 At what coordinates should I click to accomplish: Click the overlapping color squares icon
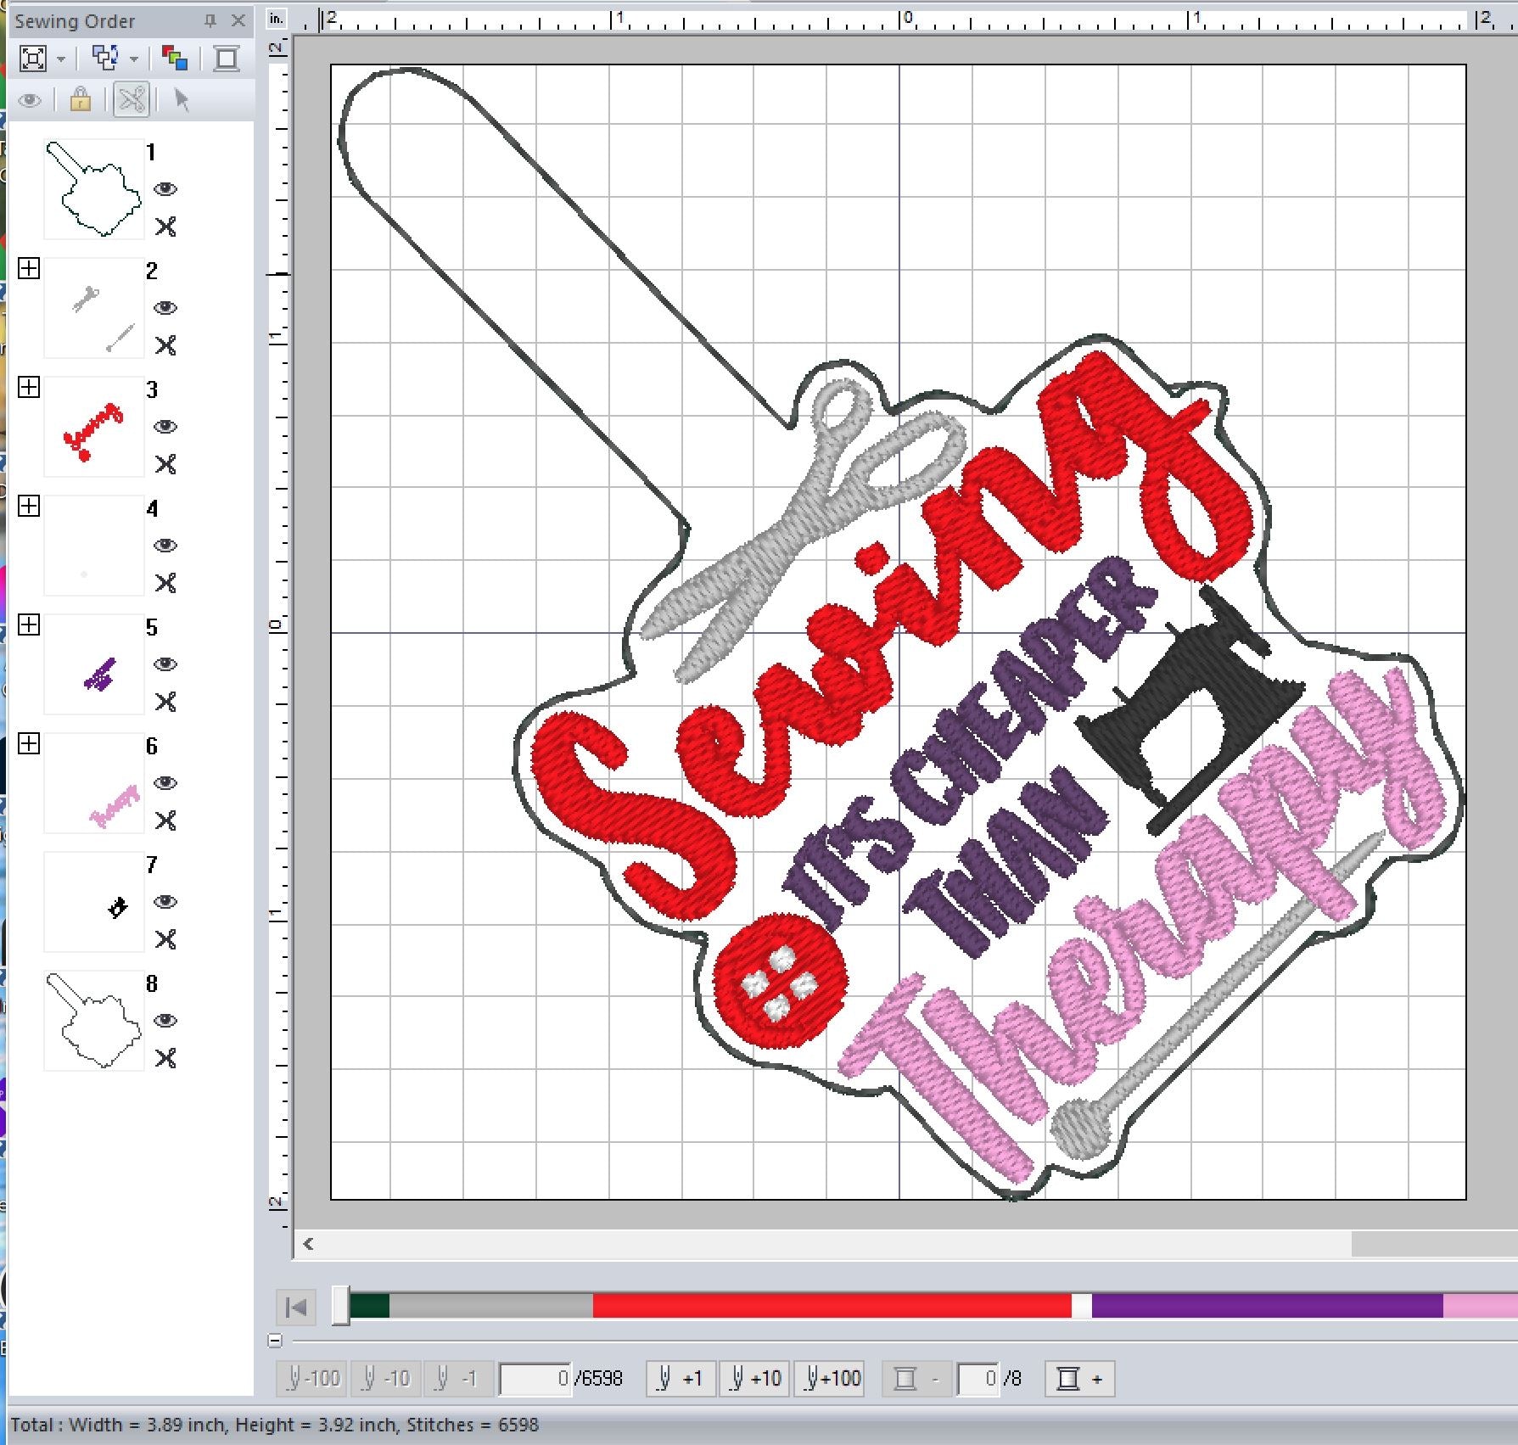(175, 59)
